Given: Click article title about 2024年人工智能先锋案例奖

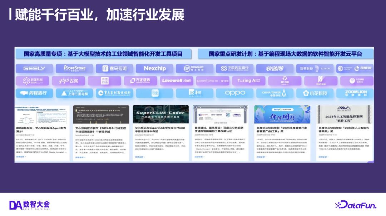Looking at the screenshot, I should tap(344, 130).
